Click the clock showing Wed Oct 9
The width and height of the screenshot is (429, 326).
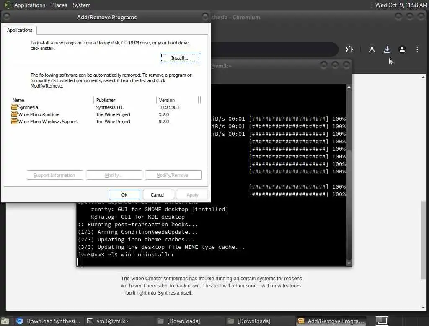[x=401, y=5]
